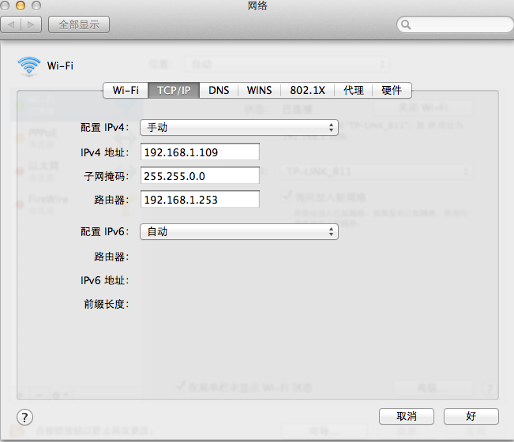Open the 配置 IPv4 dropdown
The height and width of the screenshot is (442, 514).
tap(239, 127)
